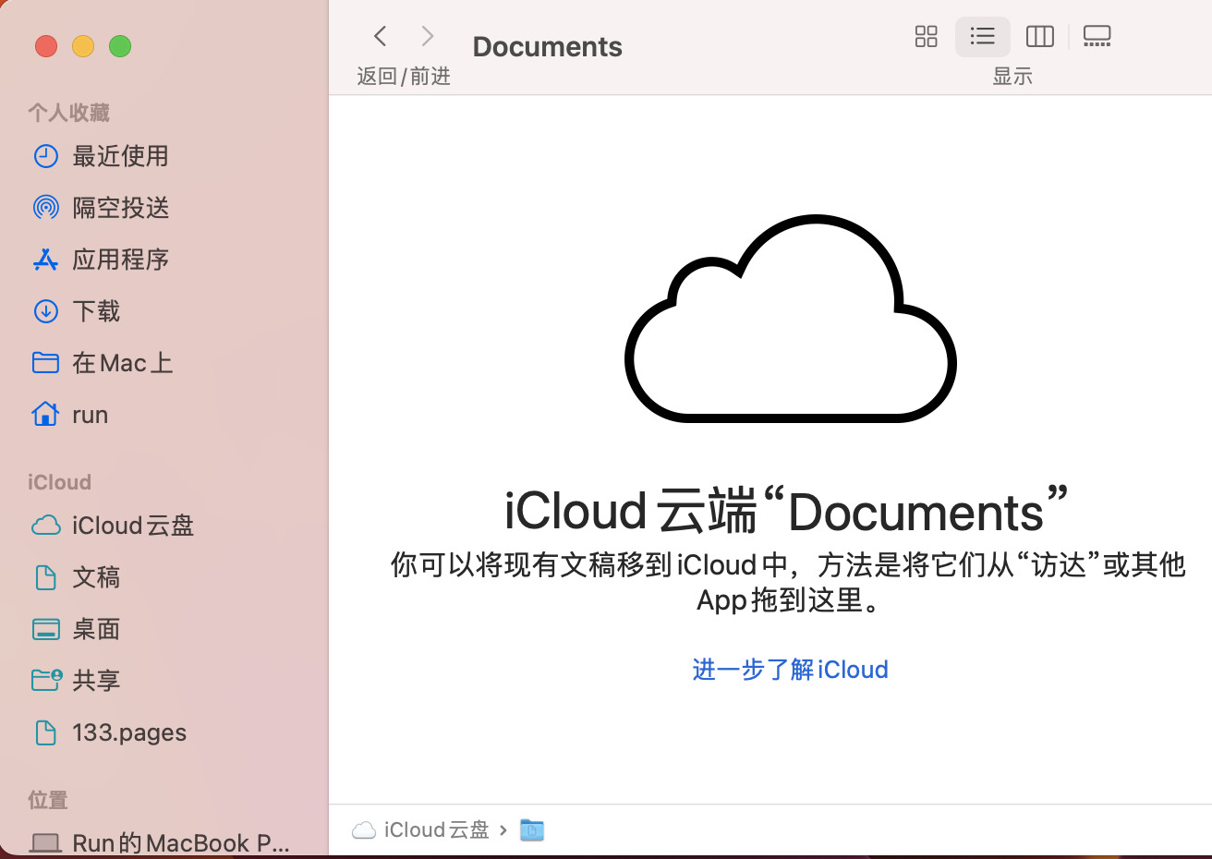
Task: Open 最近使用 in the sidebar
Action: [x=120, y=156]
